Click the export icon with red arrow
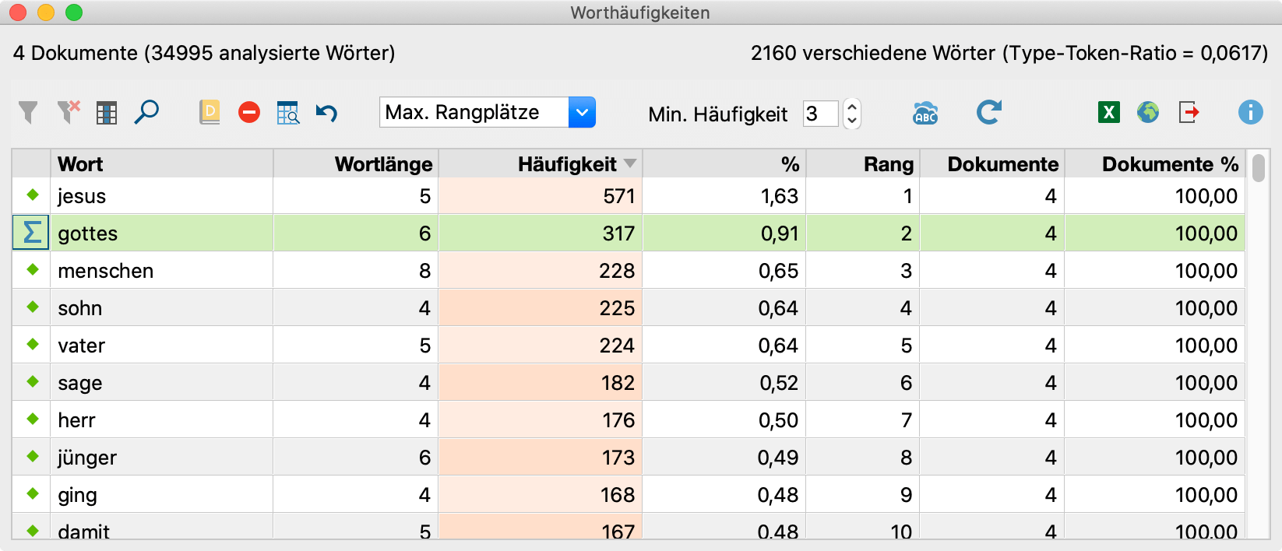 pyautogui.click(x=1189, y=113)
